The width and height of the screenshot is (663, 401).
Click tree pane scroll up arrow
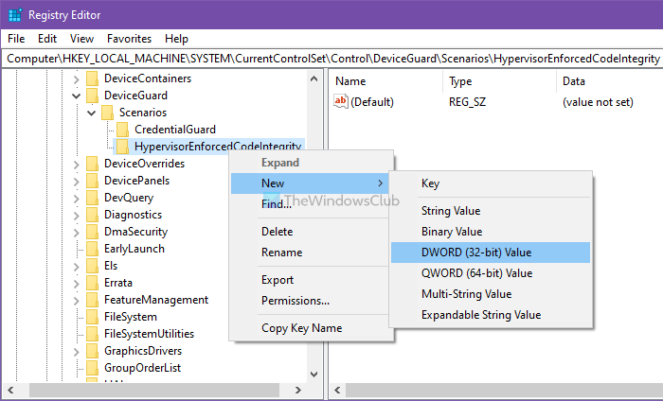314,78
